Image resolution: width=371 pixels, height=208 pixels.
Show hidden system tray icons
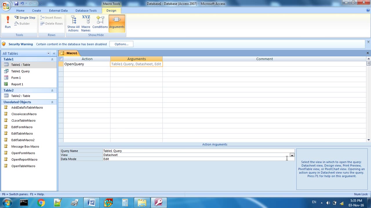tap(321, 203)
